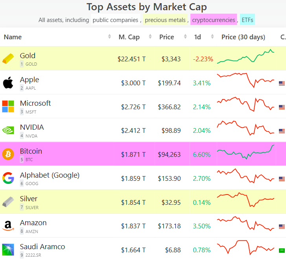Toggle the precious metals filter
This screenshot has height=259, width=286.
coord(165,20)
